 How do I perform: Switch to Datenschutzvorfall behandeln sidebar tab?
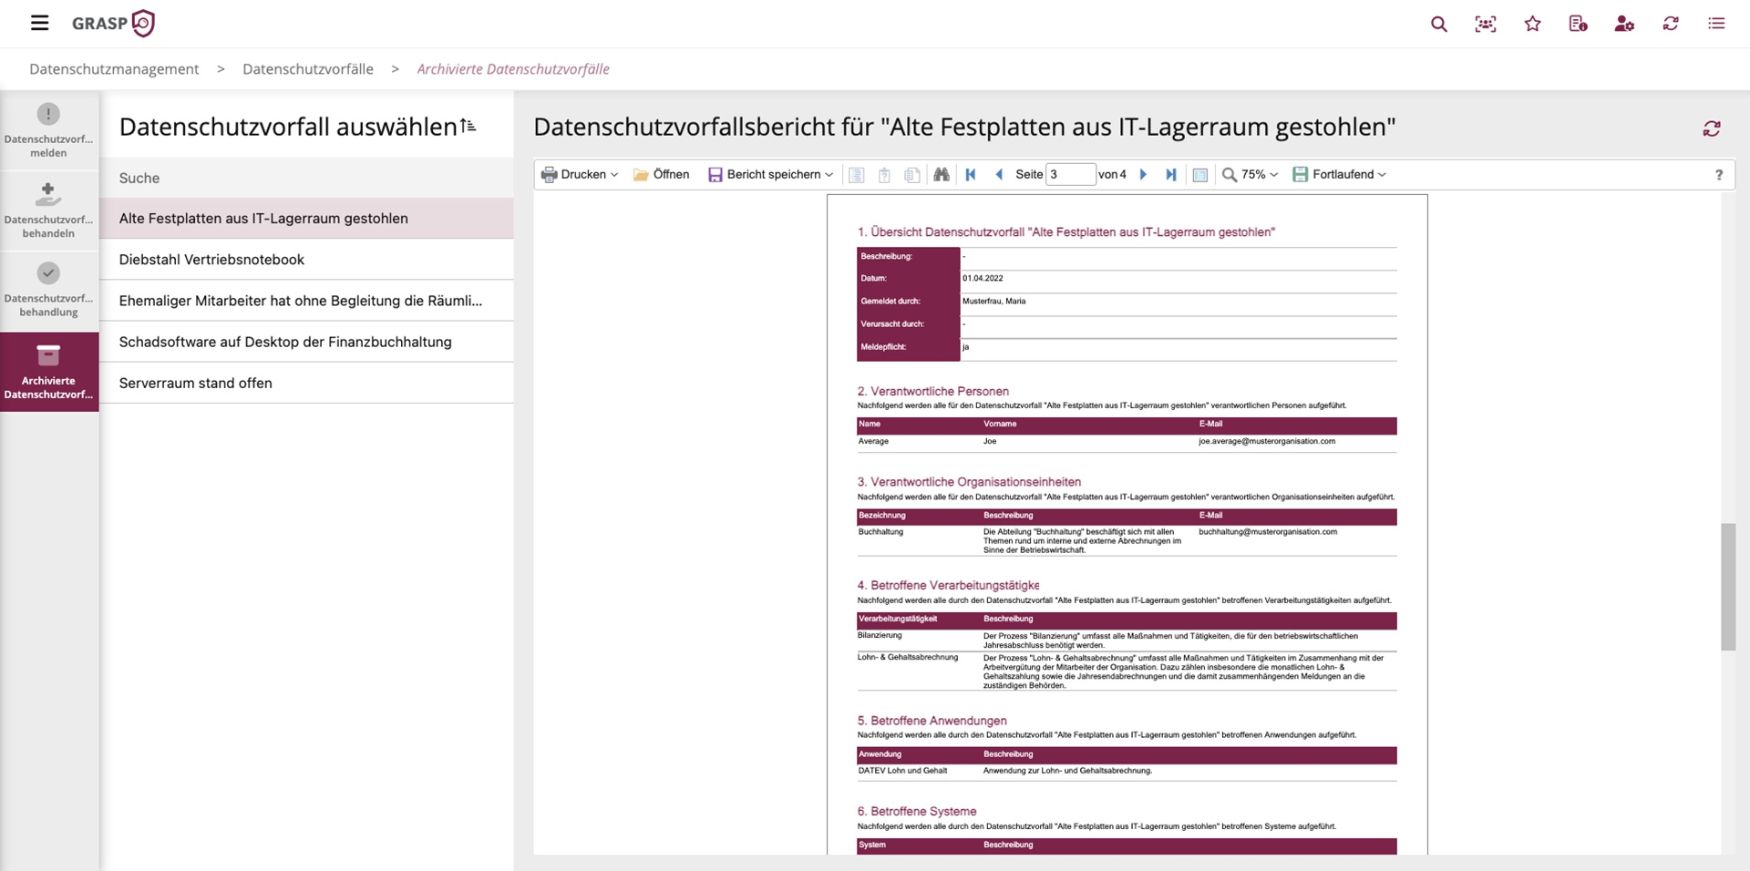click(x=49, y=210)
